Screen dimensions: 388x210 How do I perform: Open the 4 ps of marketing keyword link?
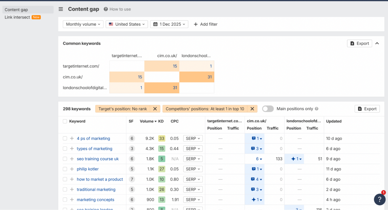pyautogui.click(x=93, y=138)
